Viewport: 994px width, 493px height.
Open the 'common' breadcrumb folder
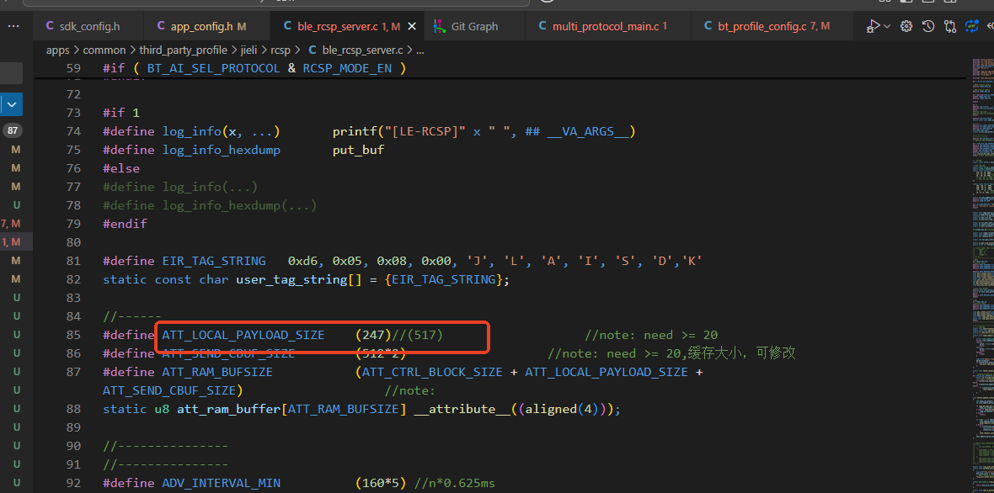click(104, 50)
